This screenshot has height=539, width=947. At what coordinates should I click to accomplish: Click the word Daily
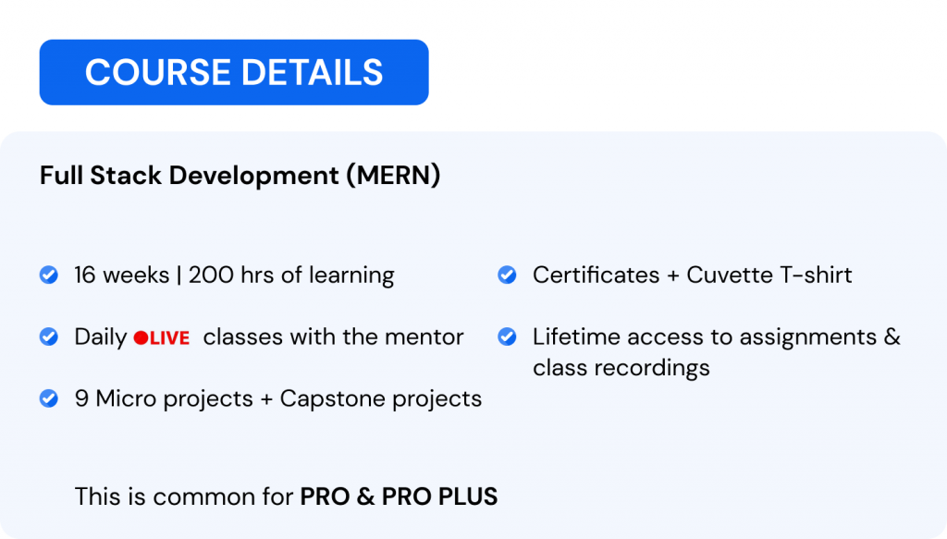click(100, 337)
